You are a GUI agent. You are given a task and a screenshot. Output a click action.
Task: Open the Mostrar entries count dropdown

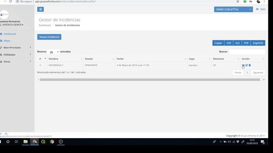(x=53, y=52)
